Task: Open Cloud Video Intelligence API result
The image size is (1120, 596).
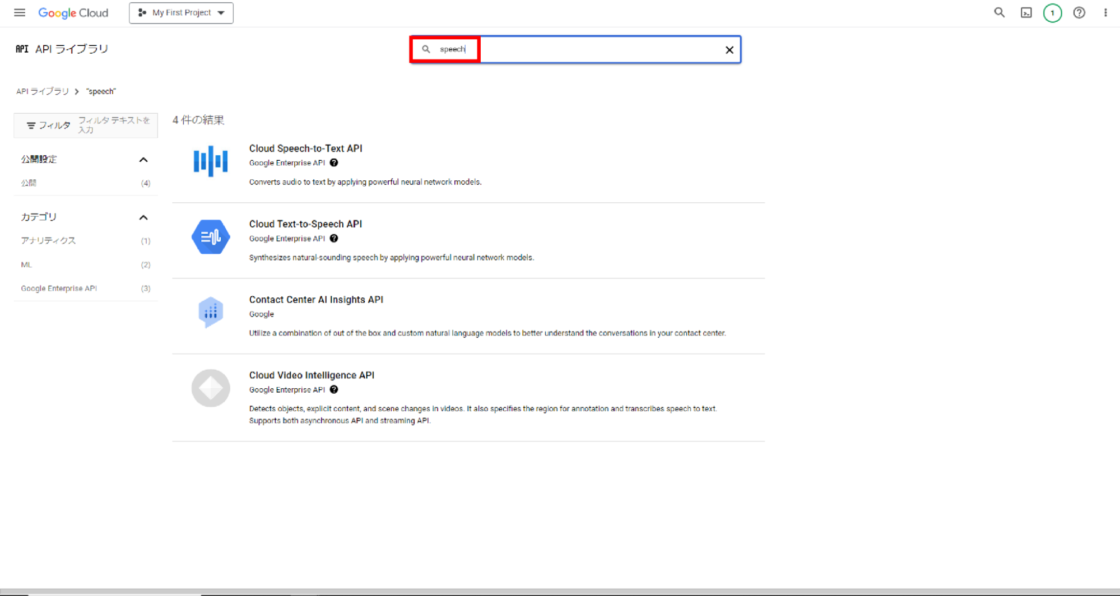Action: coord(312,375)
